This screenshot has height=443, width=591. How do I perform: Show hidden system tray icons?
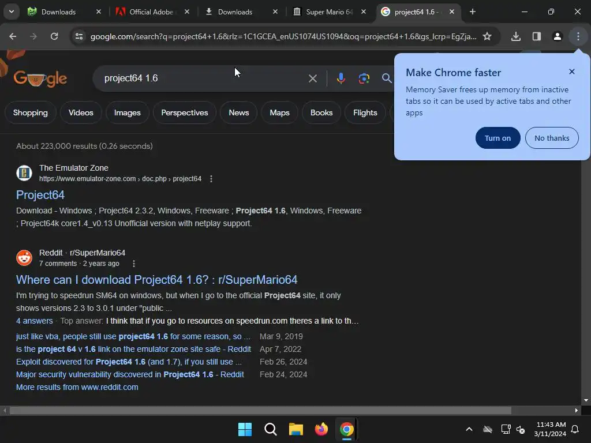469,429
